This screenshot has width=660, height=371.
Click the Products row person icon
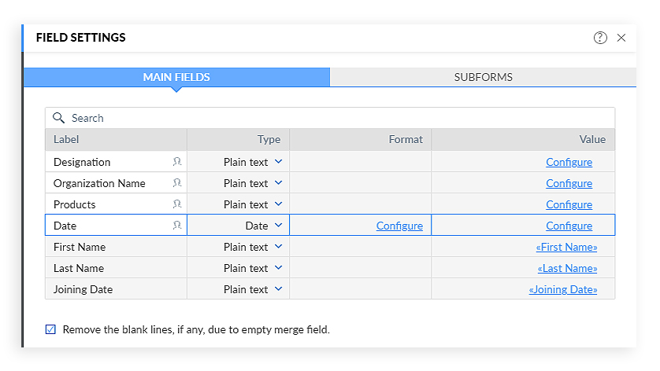177,204
